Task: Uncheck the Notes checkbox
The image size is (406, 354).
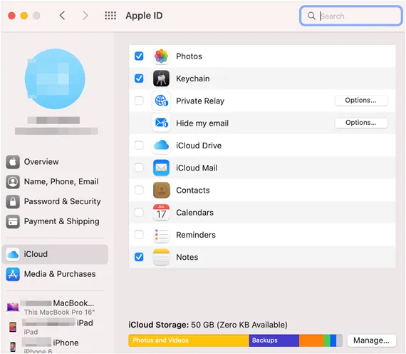Action: (x=139, y=257)
